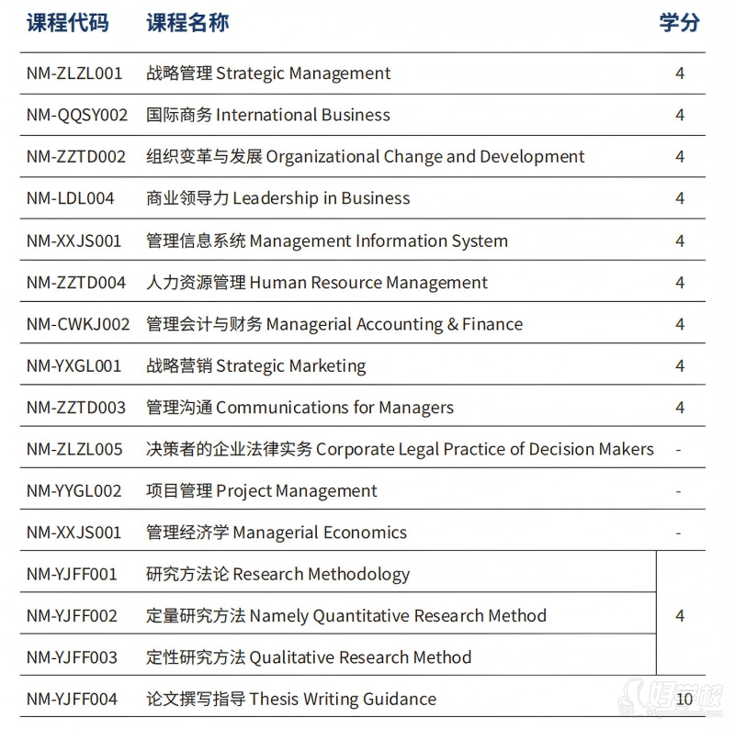This screenshot has height=729, width=735.
Task: Click course code NM-ZZTD004
Action: pos(75,283)
